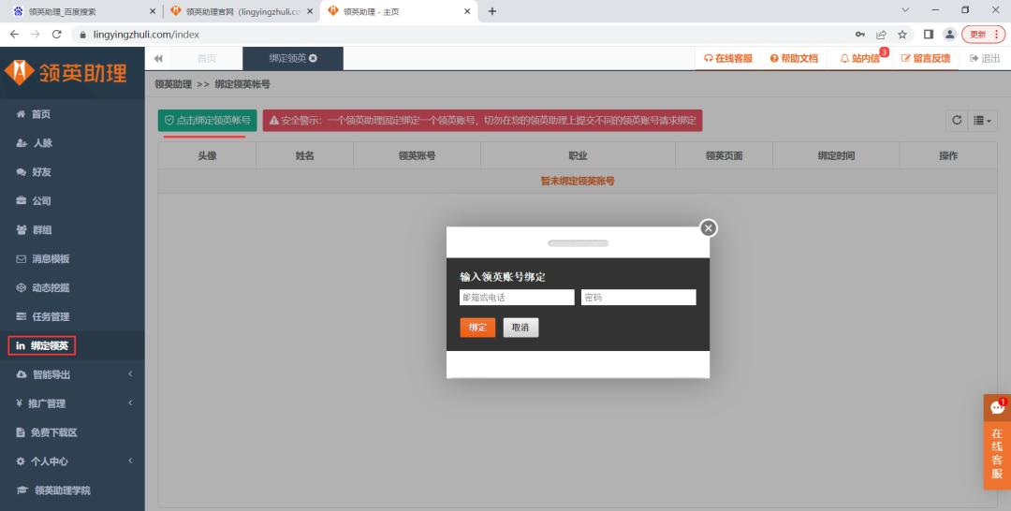Expand the 个人中心 sidebar submenu
This screenshot has width=1011, height=511.
(72, 461)
